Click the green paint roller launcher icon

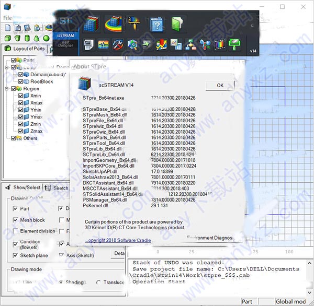[234, 44]
